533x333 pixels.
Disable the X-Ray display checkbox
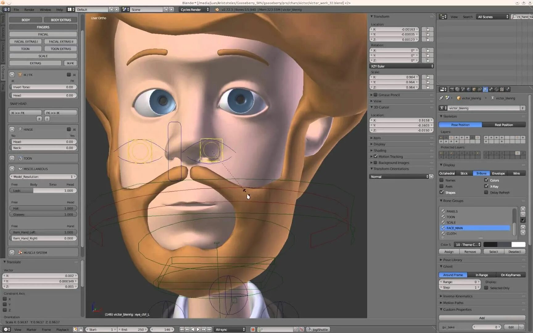point(486,186)
